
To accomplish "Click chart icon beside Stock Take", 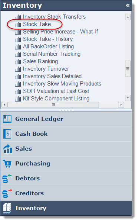I will tap(18, 25).
